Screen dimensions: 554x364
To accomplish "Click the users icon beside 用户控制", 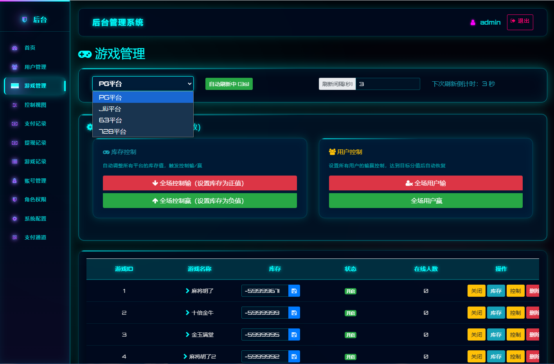I will [333, 152].
